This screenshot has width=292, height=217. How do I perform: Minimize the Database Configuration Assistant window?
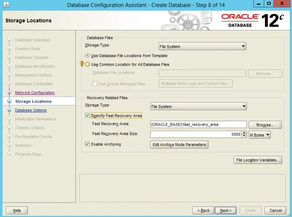point(259,4)
